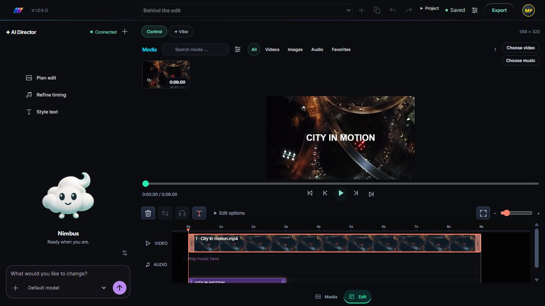This screenshot has width=545, height=306.
Task: Open the media filter sliders icon
Action: (x=238, y=49)
